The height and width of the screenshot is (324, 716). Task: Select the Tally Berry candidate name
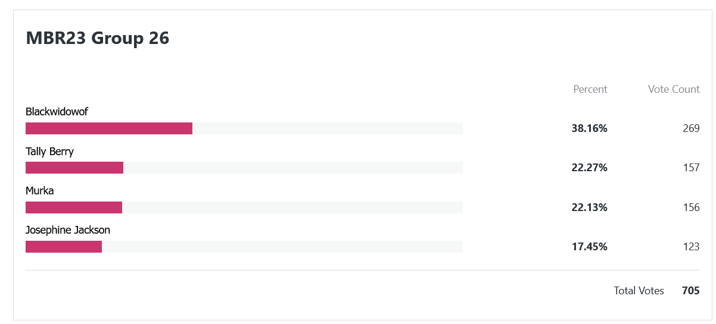tap(50, 152)
